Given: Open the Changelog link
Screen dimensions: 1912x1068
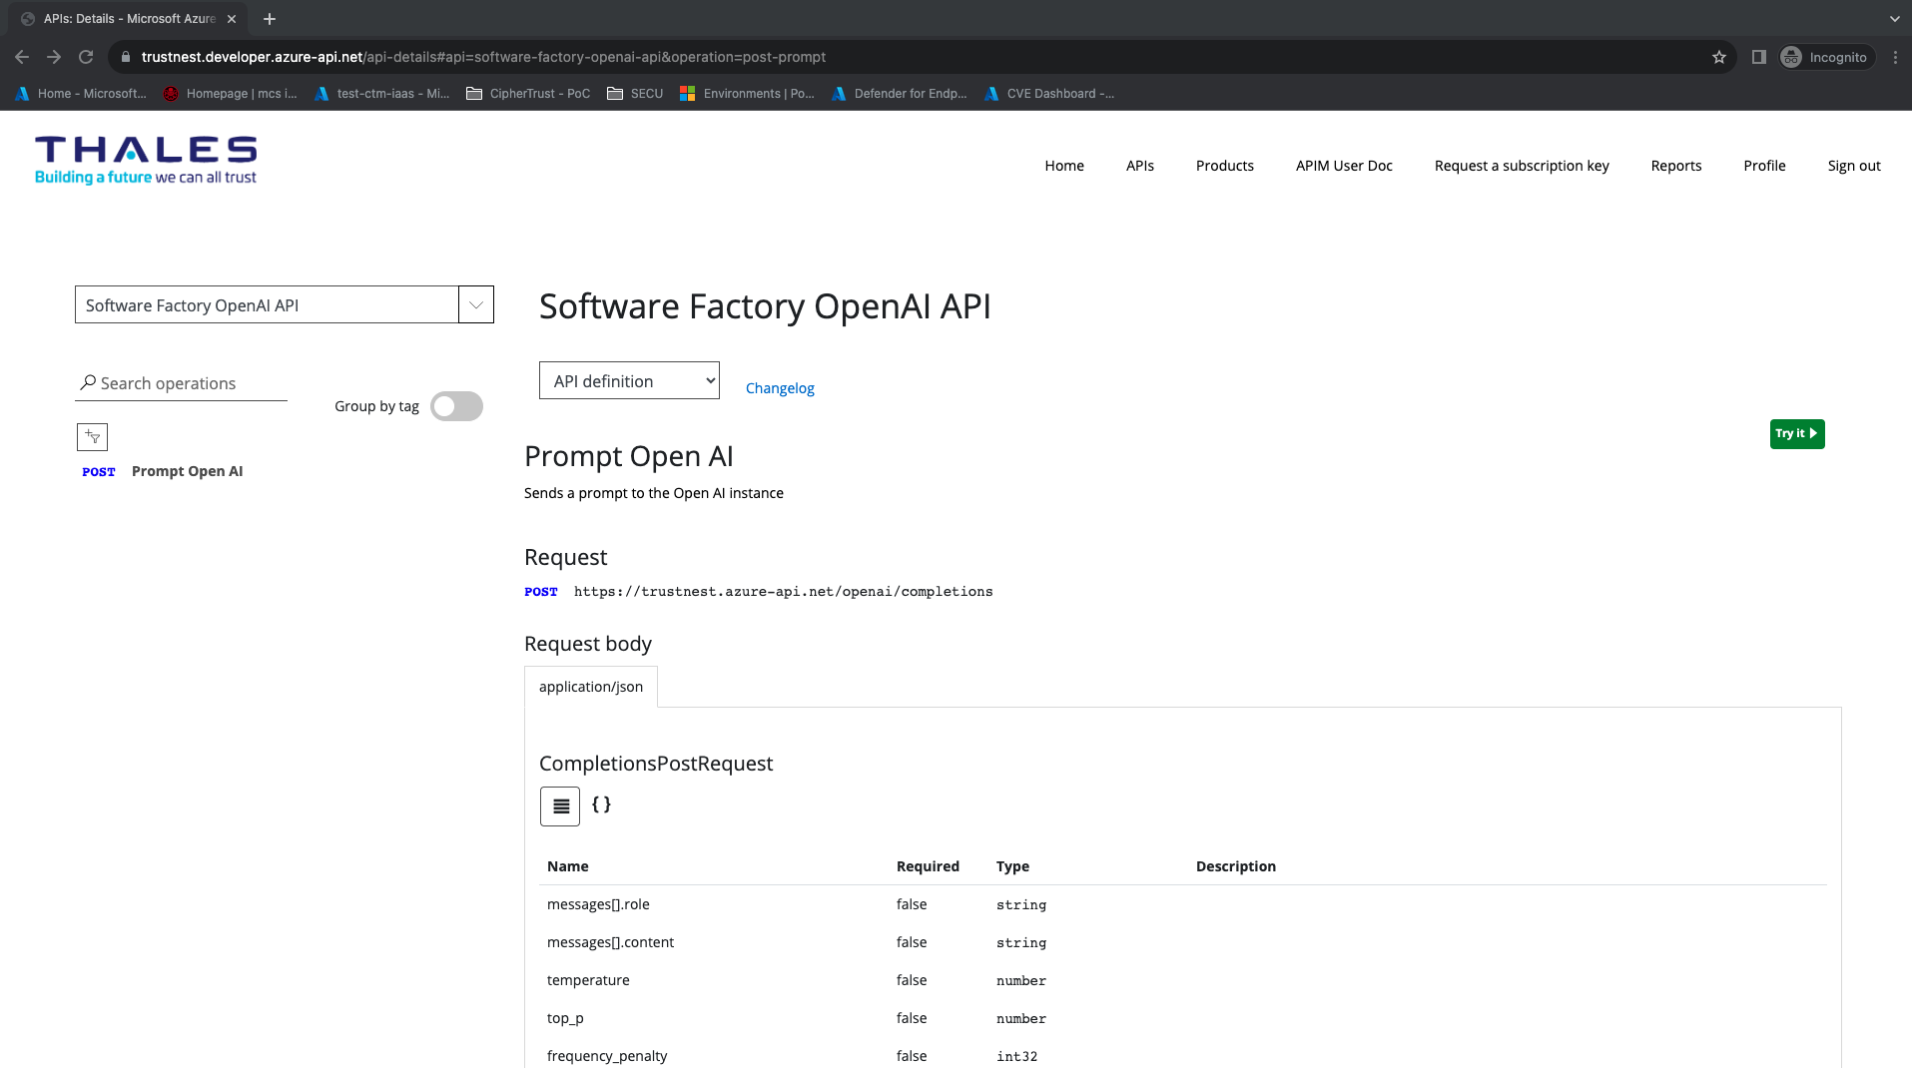Looking at the screenshot, I should click(780, 388).
